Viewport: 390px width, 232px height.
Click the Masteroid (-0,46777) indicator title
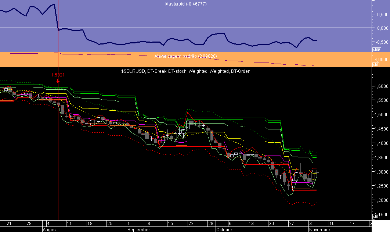(x=186, y=4)
